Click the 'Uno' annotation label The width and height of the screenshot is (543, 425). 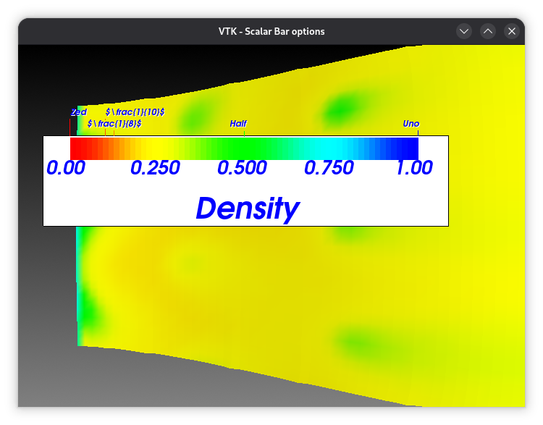coord(411,124)
